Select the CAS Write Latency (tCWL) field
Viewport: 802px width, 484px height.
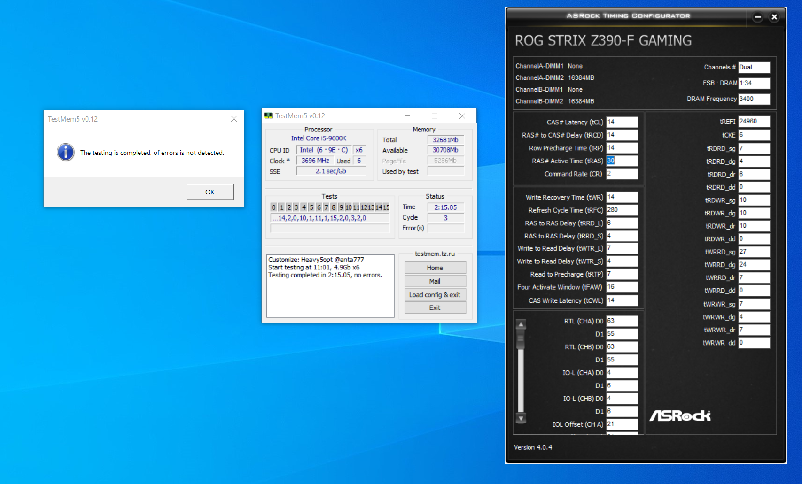pyautogui.click(x=622, y=300)
